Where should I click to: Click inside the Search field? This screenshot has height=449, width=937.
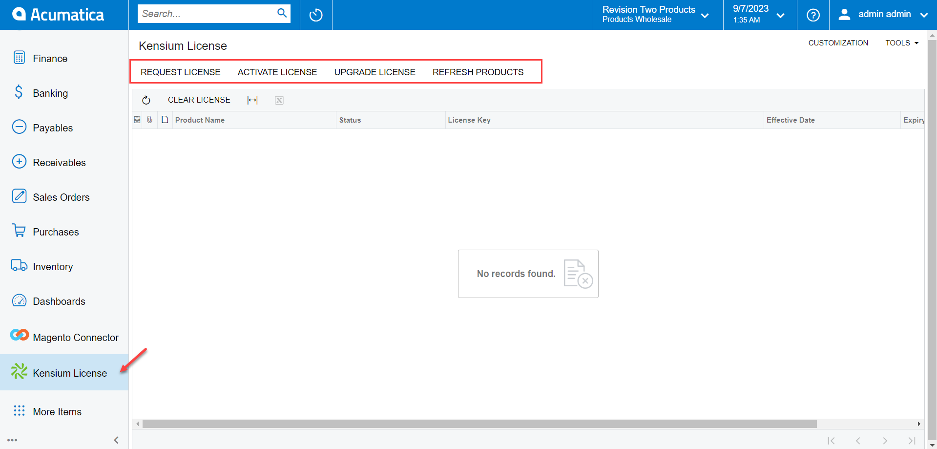point(205,13)
